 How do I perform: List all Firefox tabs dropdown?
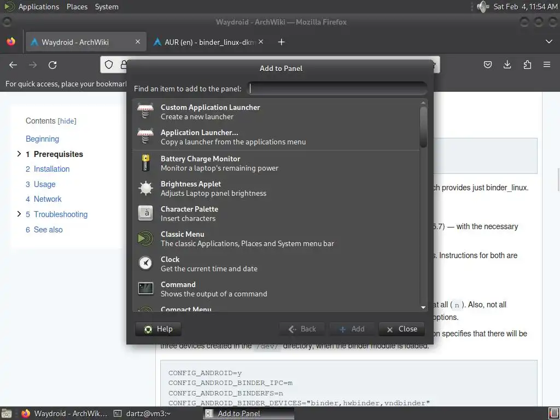[549, 42]
